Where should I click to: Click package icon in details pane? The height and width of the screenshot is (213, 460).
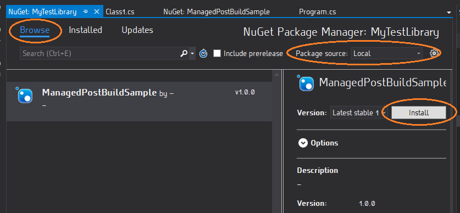pos(306,83)
